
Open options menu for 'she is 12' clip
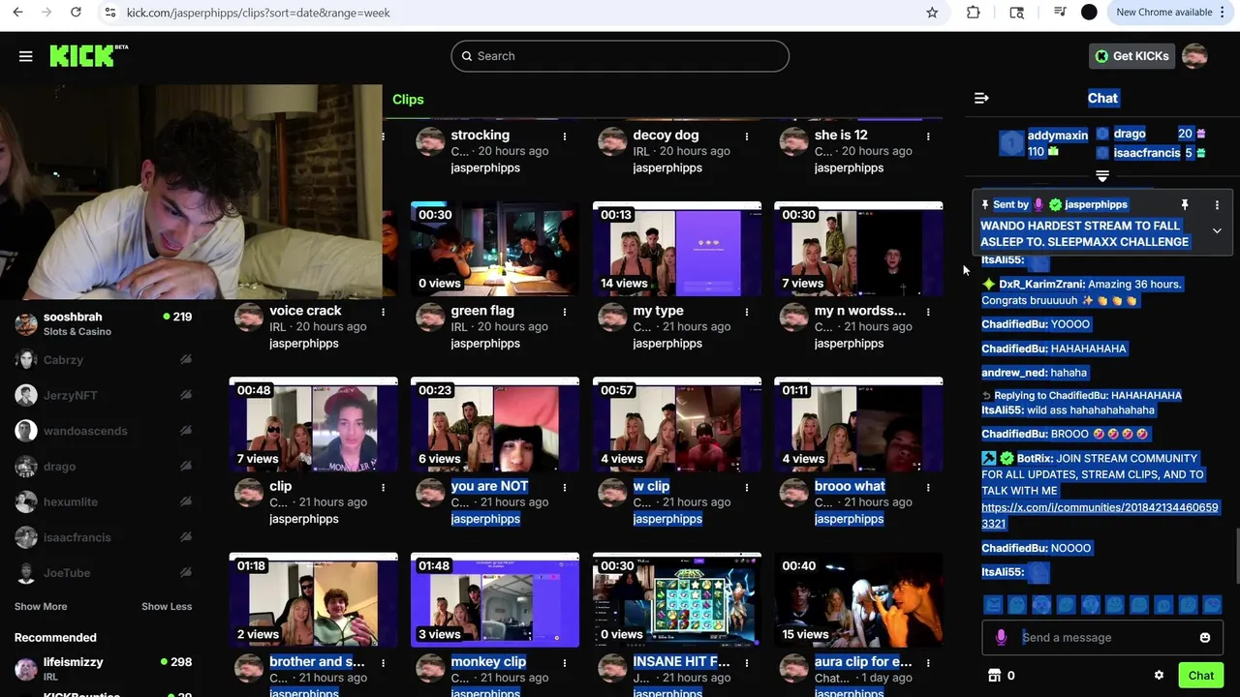(928, 136)
